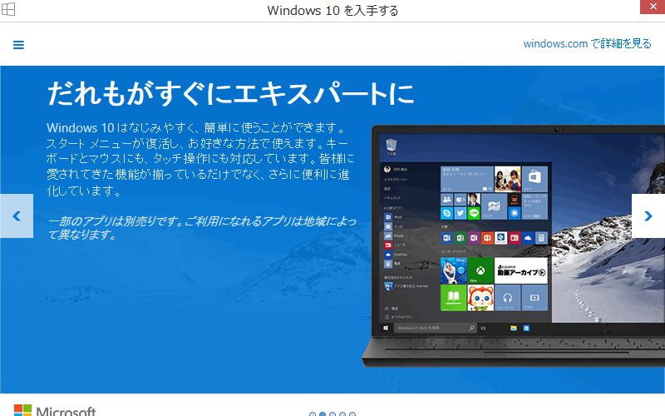The width and height of the screenshot is (665, 416).
Task: Select the highlighted second pagination dot
Action: [x=323, y=414]
